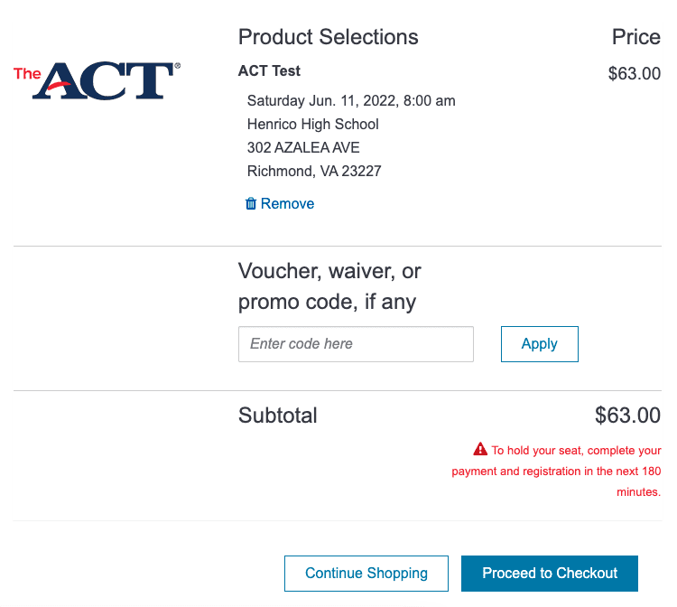Focus the Enter code here field
Image resolution: width=677 pixels, height=607 pixels.
pyautogui.click(x=356, y=344)
